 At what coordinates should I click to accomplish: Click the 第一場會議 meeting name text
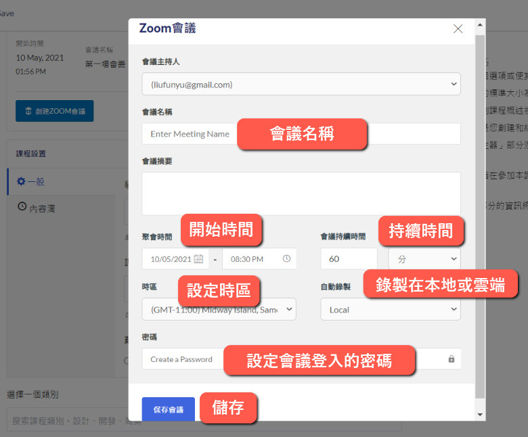tap(105, 64)
